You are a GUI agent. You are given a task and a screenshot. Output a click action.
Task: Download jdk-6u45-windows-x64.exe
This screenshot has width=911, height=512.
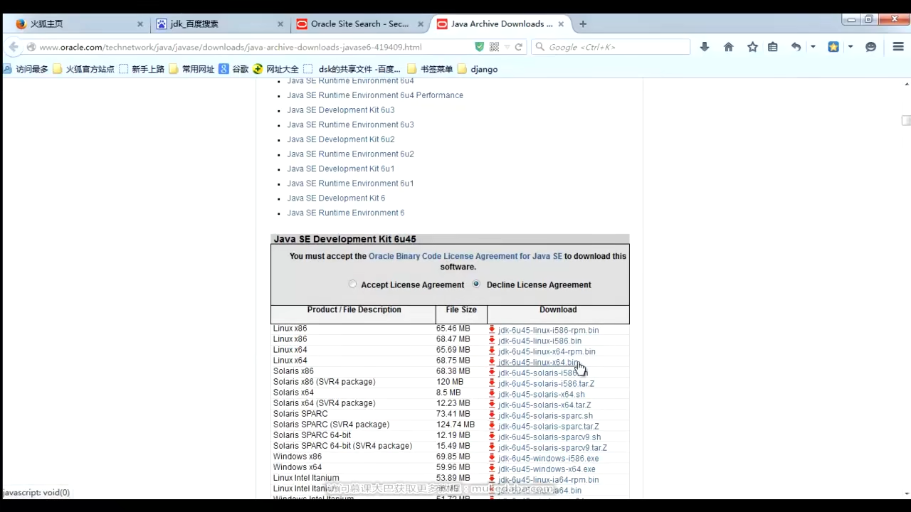547,469
